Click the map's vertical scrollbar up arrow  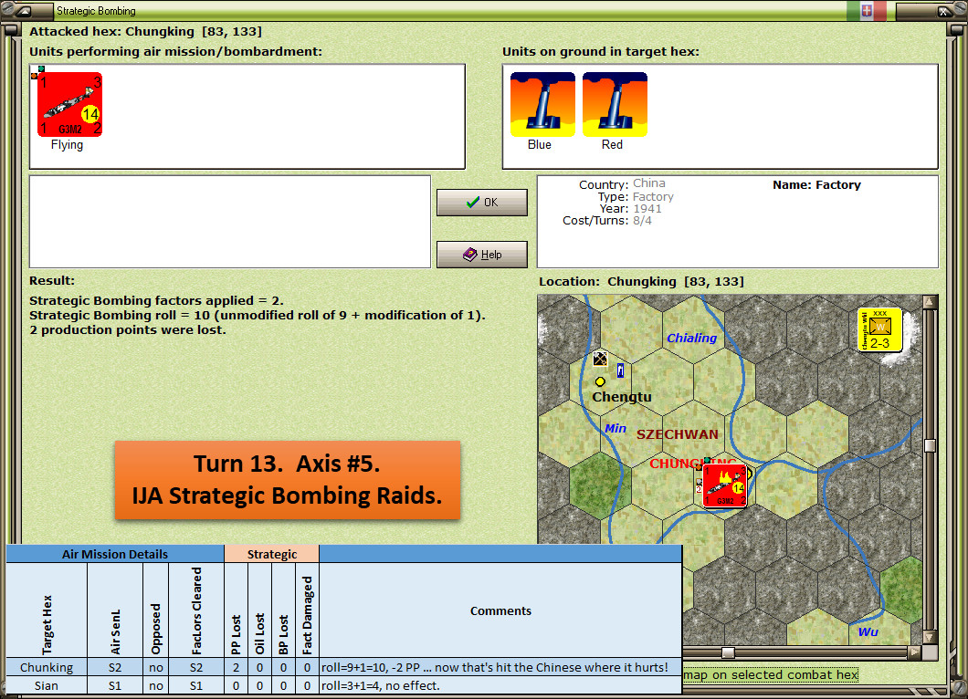[929, 302]
